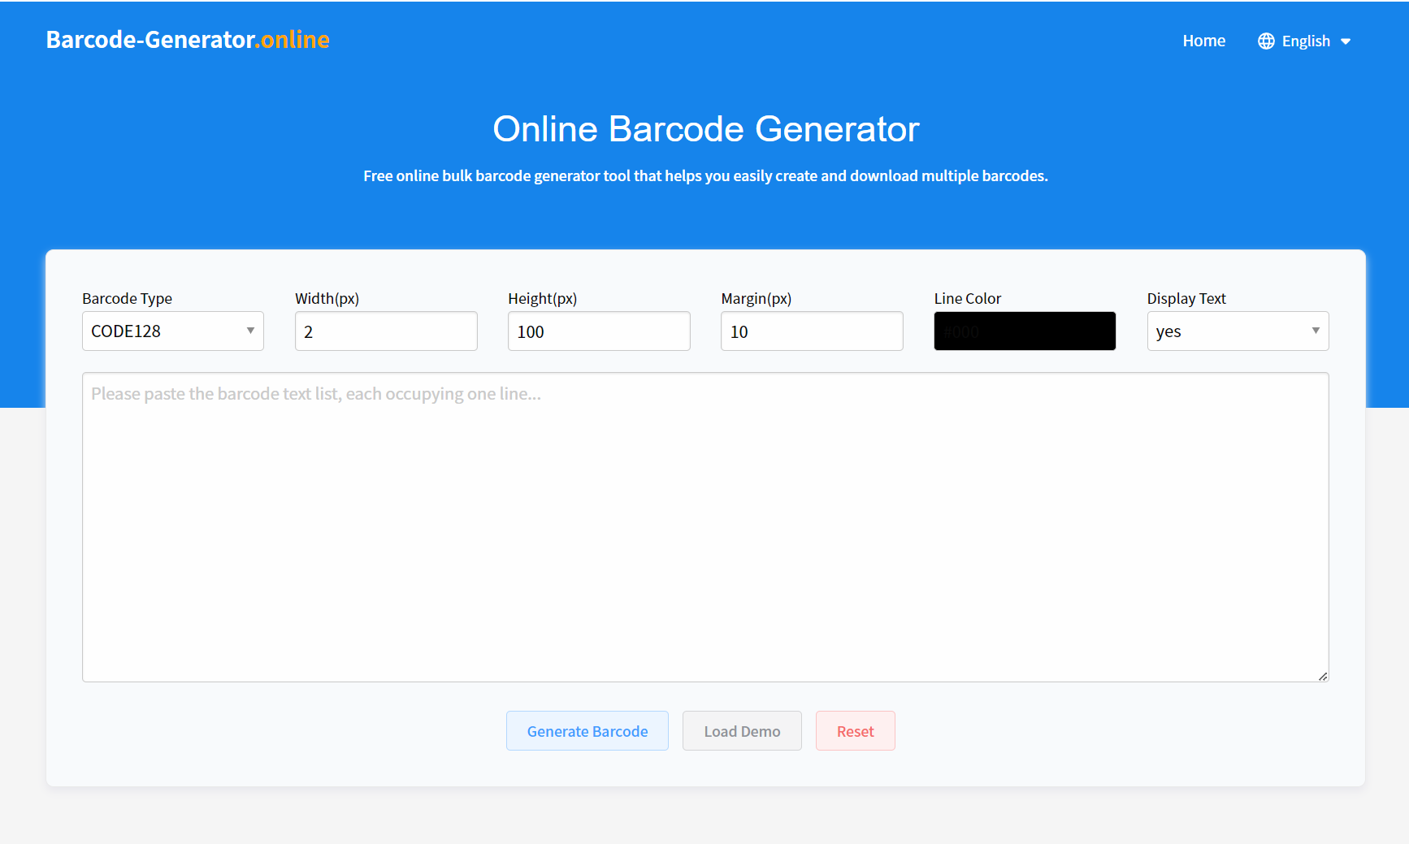The width and height of the screenshot is (1409, 844).
Task: Click the Line Color label
Action: click(967, 299)
